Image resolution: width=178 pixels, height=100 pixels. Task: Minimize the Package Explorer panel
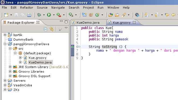61,21
